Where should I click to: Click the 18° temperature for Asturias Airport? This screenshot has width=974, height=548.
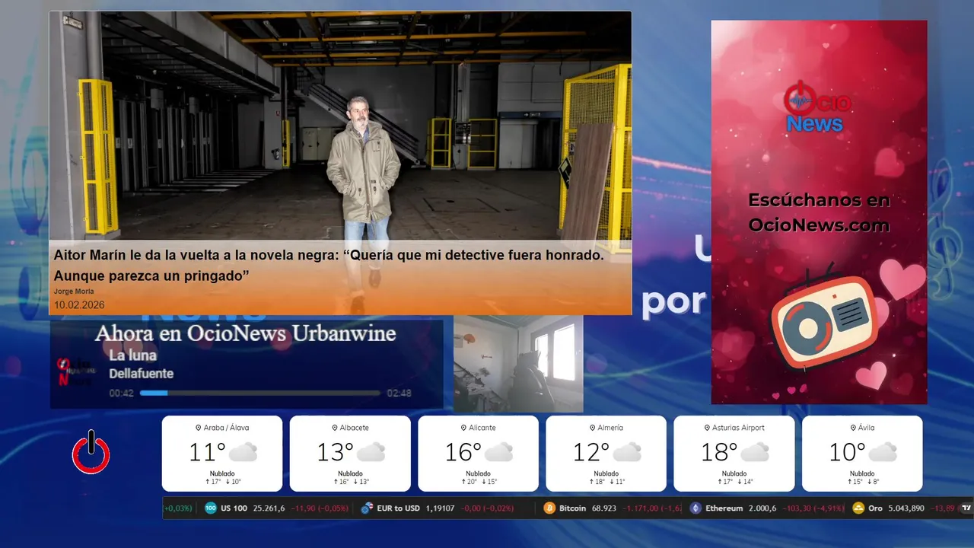click(719, 453)
